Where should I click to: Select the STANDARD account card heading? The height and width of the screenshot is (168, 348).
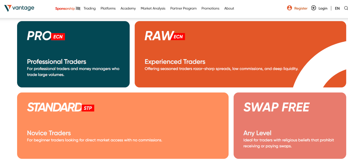(55, 107)
